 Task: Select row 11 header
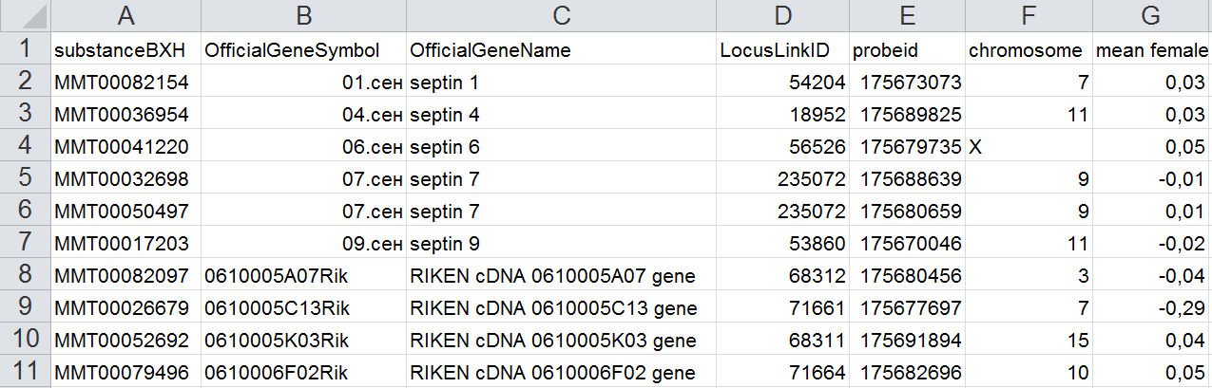point(25,372)
